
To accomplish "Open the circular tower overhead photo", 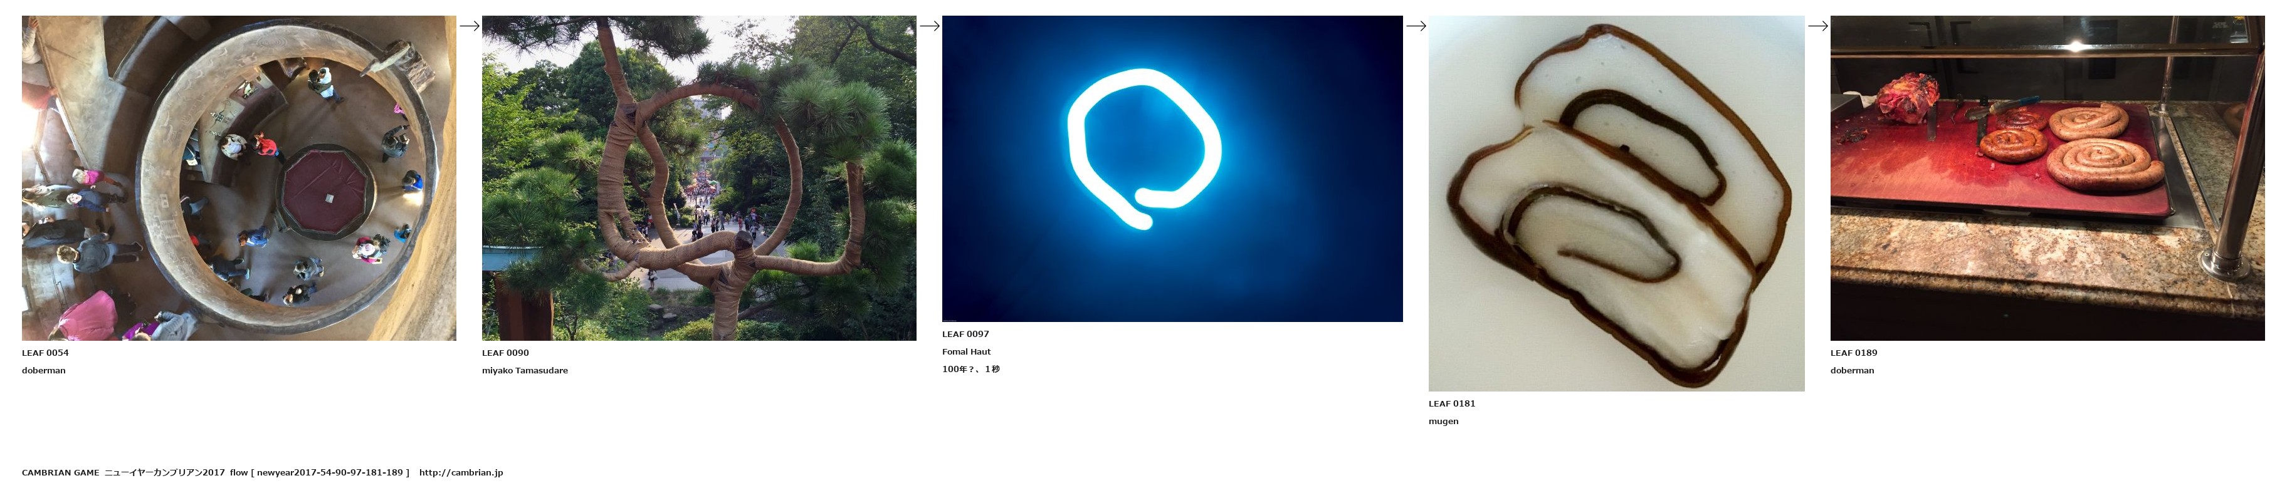I will (x=239, y=177).
